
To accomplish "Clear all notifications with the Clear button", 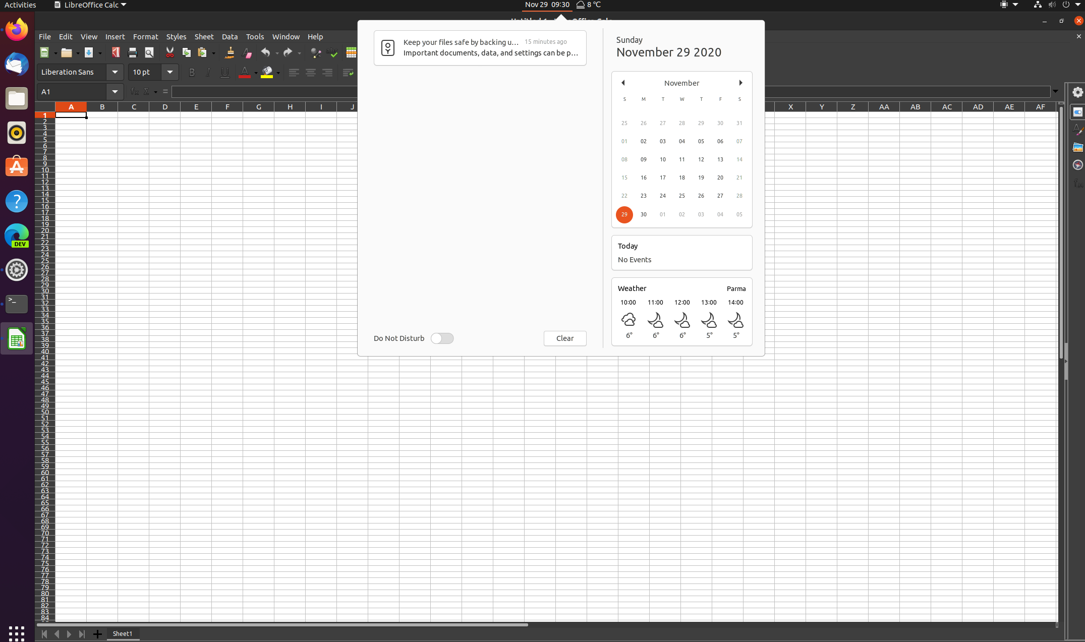I will (564, 338).
